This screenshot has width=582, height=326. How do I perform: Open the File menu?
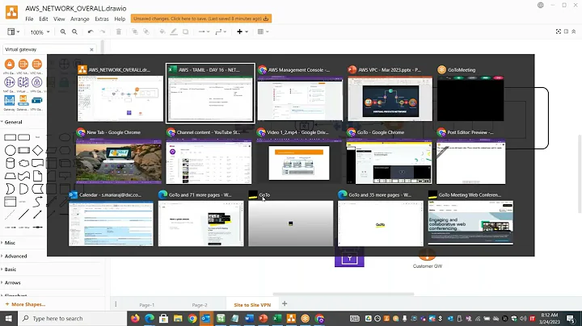tap(29, 19)
